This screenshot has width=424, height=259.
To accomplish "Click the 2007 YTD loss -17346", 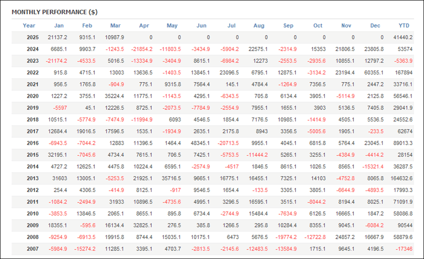I will [404, 249].
